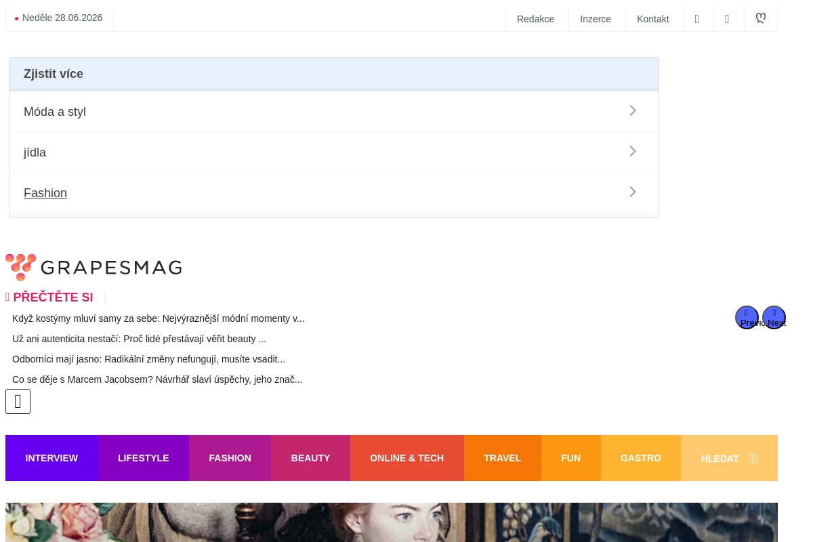
Task: Expand the Móda a styl chevron
Action: 633,110
